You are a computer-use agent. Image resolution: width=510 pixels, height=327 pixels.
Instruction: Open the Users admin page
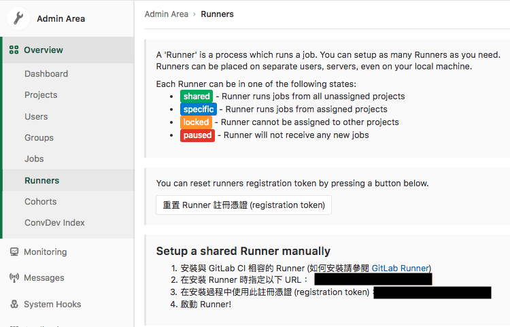coord(36,116)
